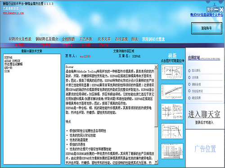Open 热处理术语 in the application area
Image resolution: width=225 pixels, height=168 pixels.
coord(197,91)
